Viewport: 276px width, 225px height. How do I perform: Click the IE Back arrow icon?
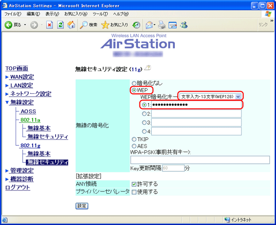[8, 25]
